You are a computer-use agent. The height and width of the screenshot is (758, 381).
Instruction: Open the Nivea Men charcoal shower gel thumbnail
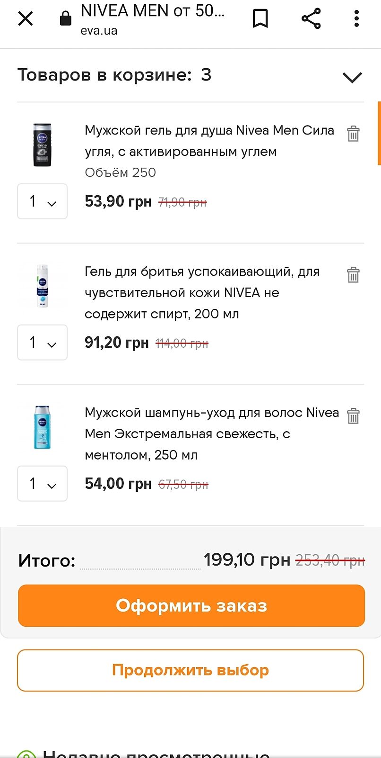[42, 145]
